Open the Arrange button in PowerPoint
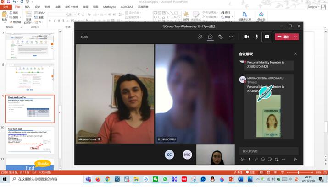 tap(186, 16)
